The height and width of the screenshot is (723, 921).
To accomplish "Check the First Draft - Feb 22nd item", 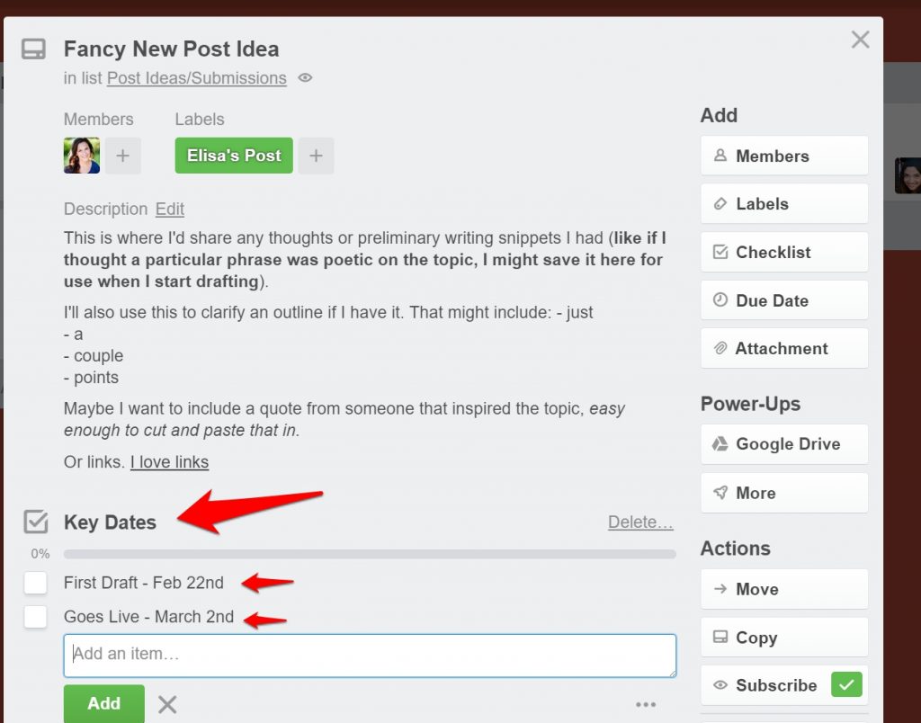I will click(x=36, y=583).
